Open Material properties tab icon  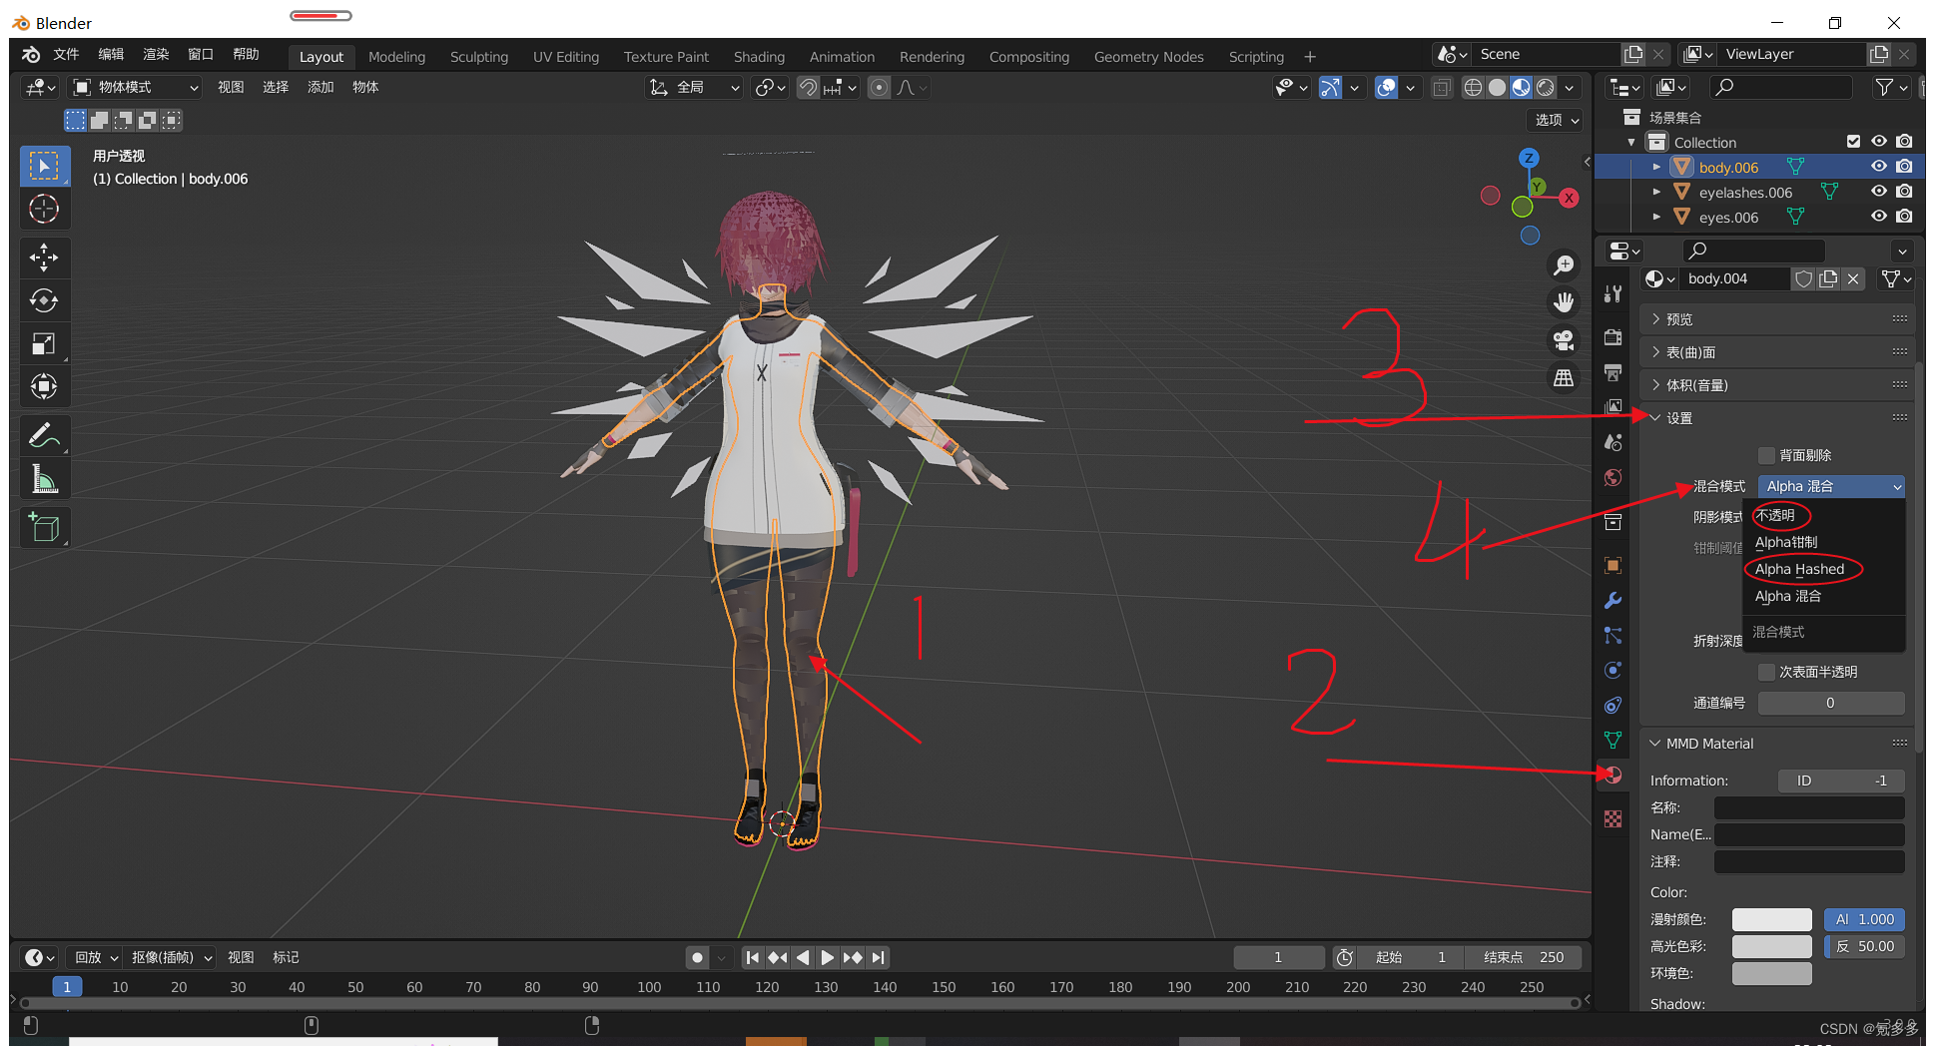pyautogui.click(x=1612, y=775)
